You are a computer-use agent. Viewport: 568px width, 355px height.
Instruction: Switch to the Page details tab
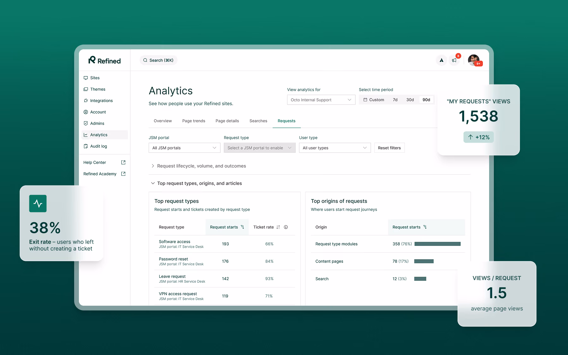pos(227,121)
